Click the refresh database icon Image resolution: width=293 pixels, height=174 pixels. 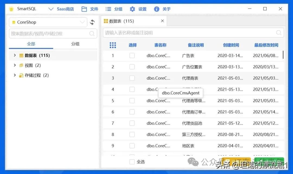92,22
